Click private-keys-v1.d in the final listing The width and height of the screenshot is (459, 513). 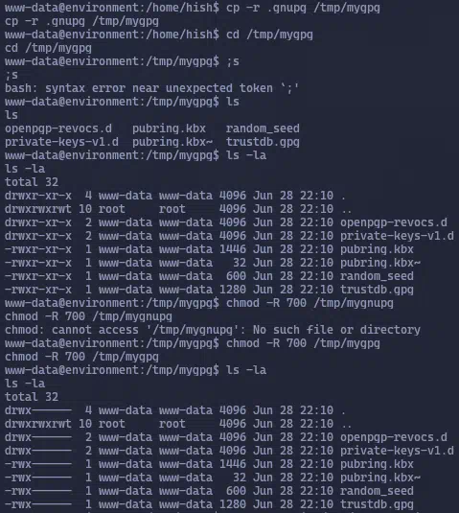[x=397, y=451]
